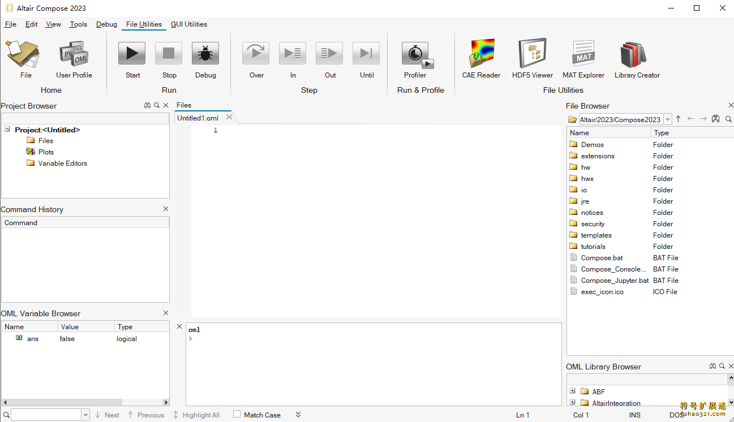
Task: Open the Profiler tool
Action: pyautogui.click(x=417, y=54)
